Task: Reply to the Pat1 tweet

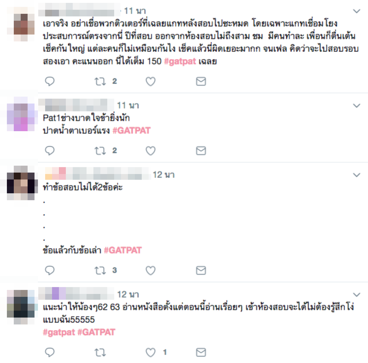Action: point(50,151)
